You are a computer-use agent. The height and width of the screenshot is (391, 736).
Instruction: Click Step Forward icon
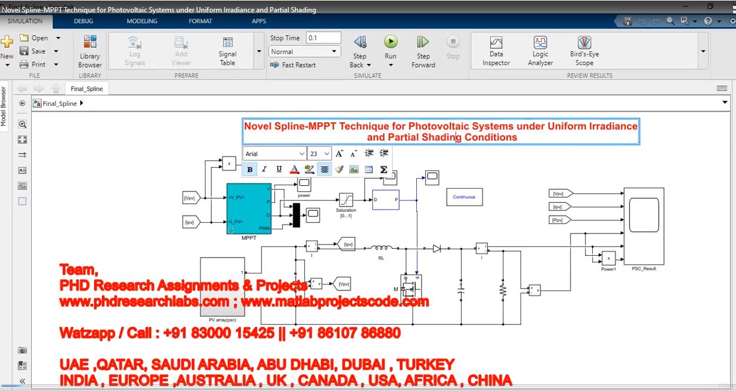pyautogui.click(x=423, y=42)
